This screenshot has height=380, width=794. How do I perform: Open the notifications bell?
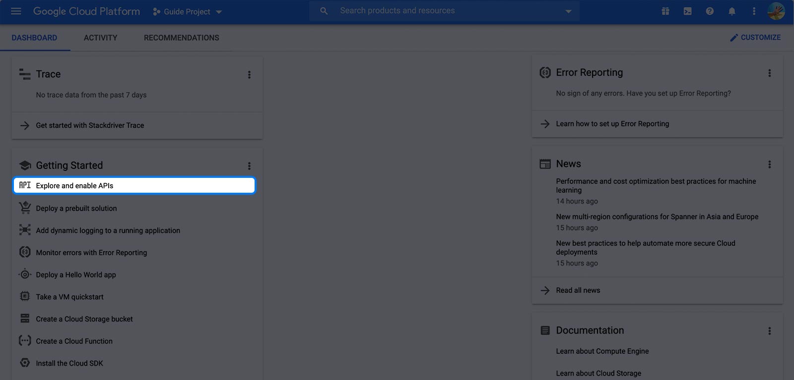click(731, 11)
